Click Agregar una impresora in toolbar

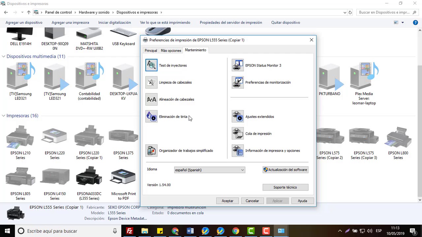(70, 22)
